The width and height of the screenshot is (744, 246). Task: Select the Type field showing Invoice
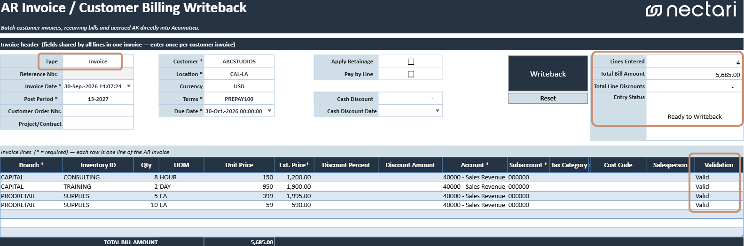98,61
